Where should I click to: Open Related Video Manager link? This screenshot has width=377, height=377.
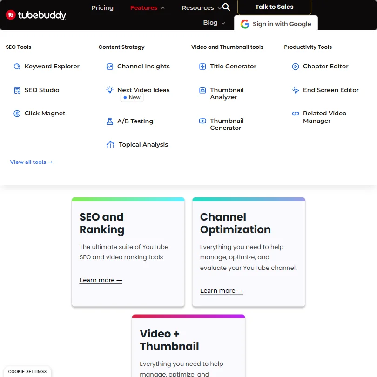[324, 117]
